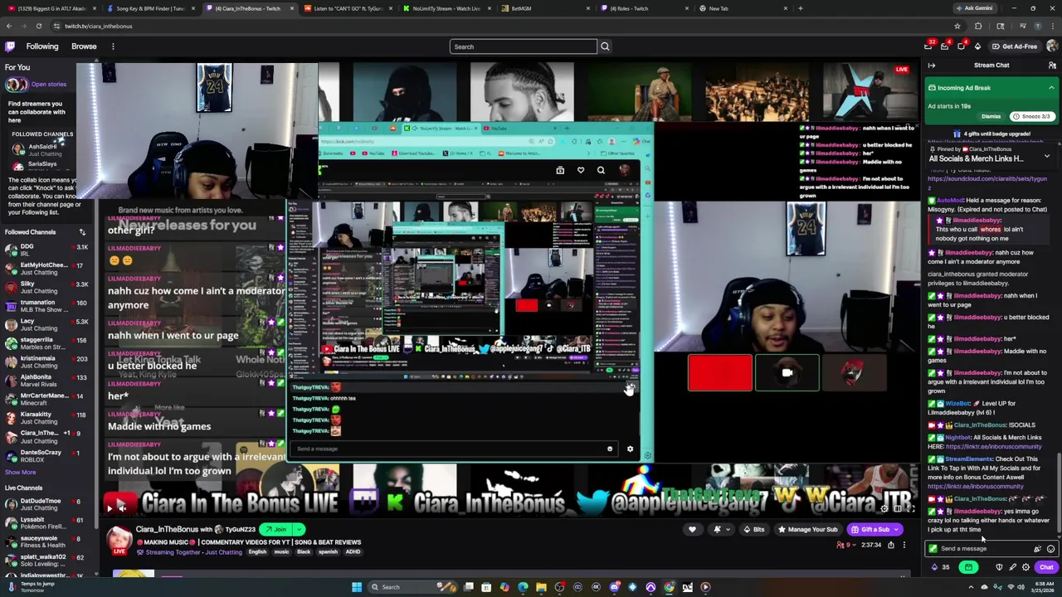Open the emote picker in chat input

pos(1050,549)
